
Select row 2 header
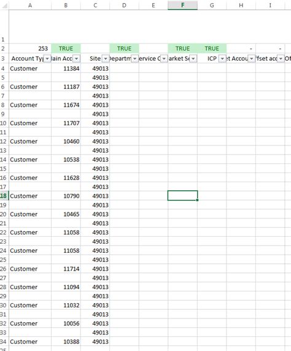point(4,48)
